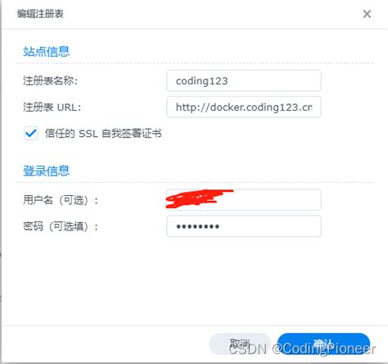
Task: Click the 注册表 URL input field
Action: tap(244, 107)
